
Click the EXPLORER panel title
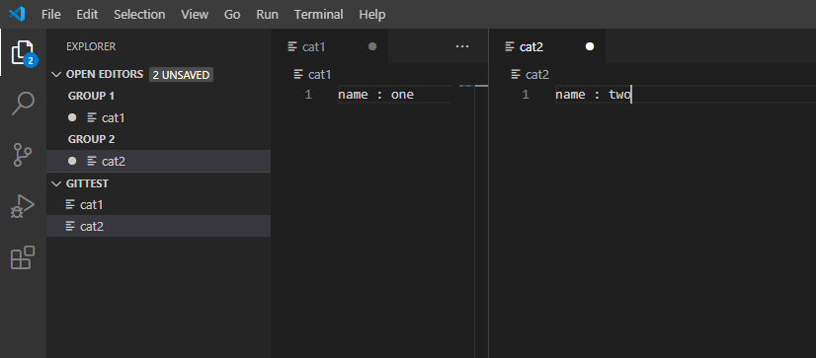[x=91, y=46]
